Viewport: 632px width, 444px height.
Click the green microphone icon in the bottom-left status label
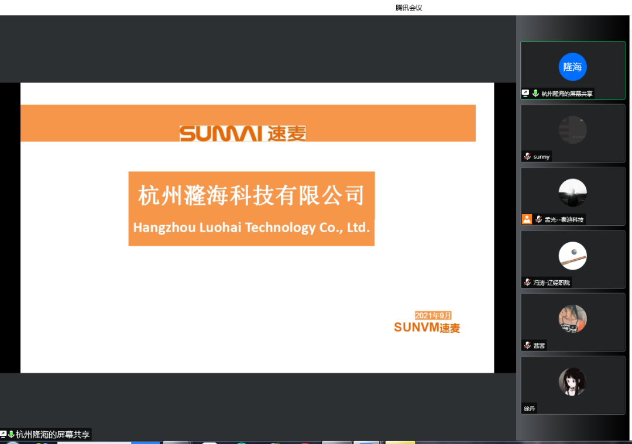click(11, 434)
